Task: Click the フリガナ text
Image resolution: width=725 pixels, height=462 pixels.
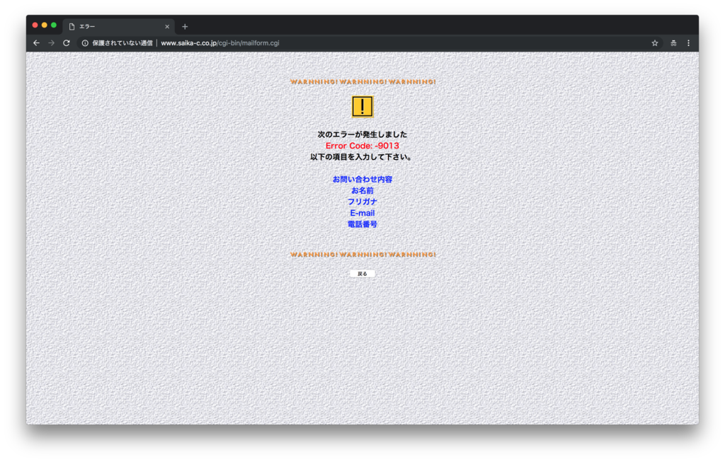Action: 362,202
